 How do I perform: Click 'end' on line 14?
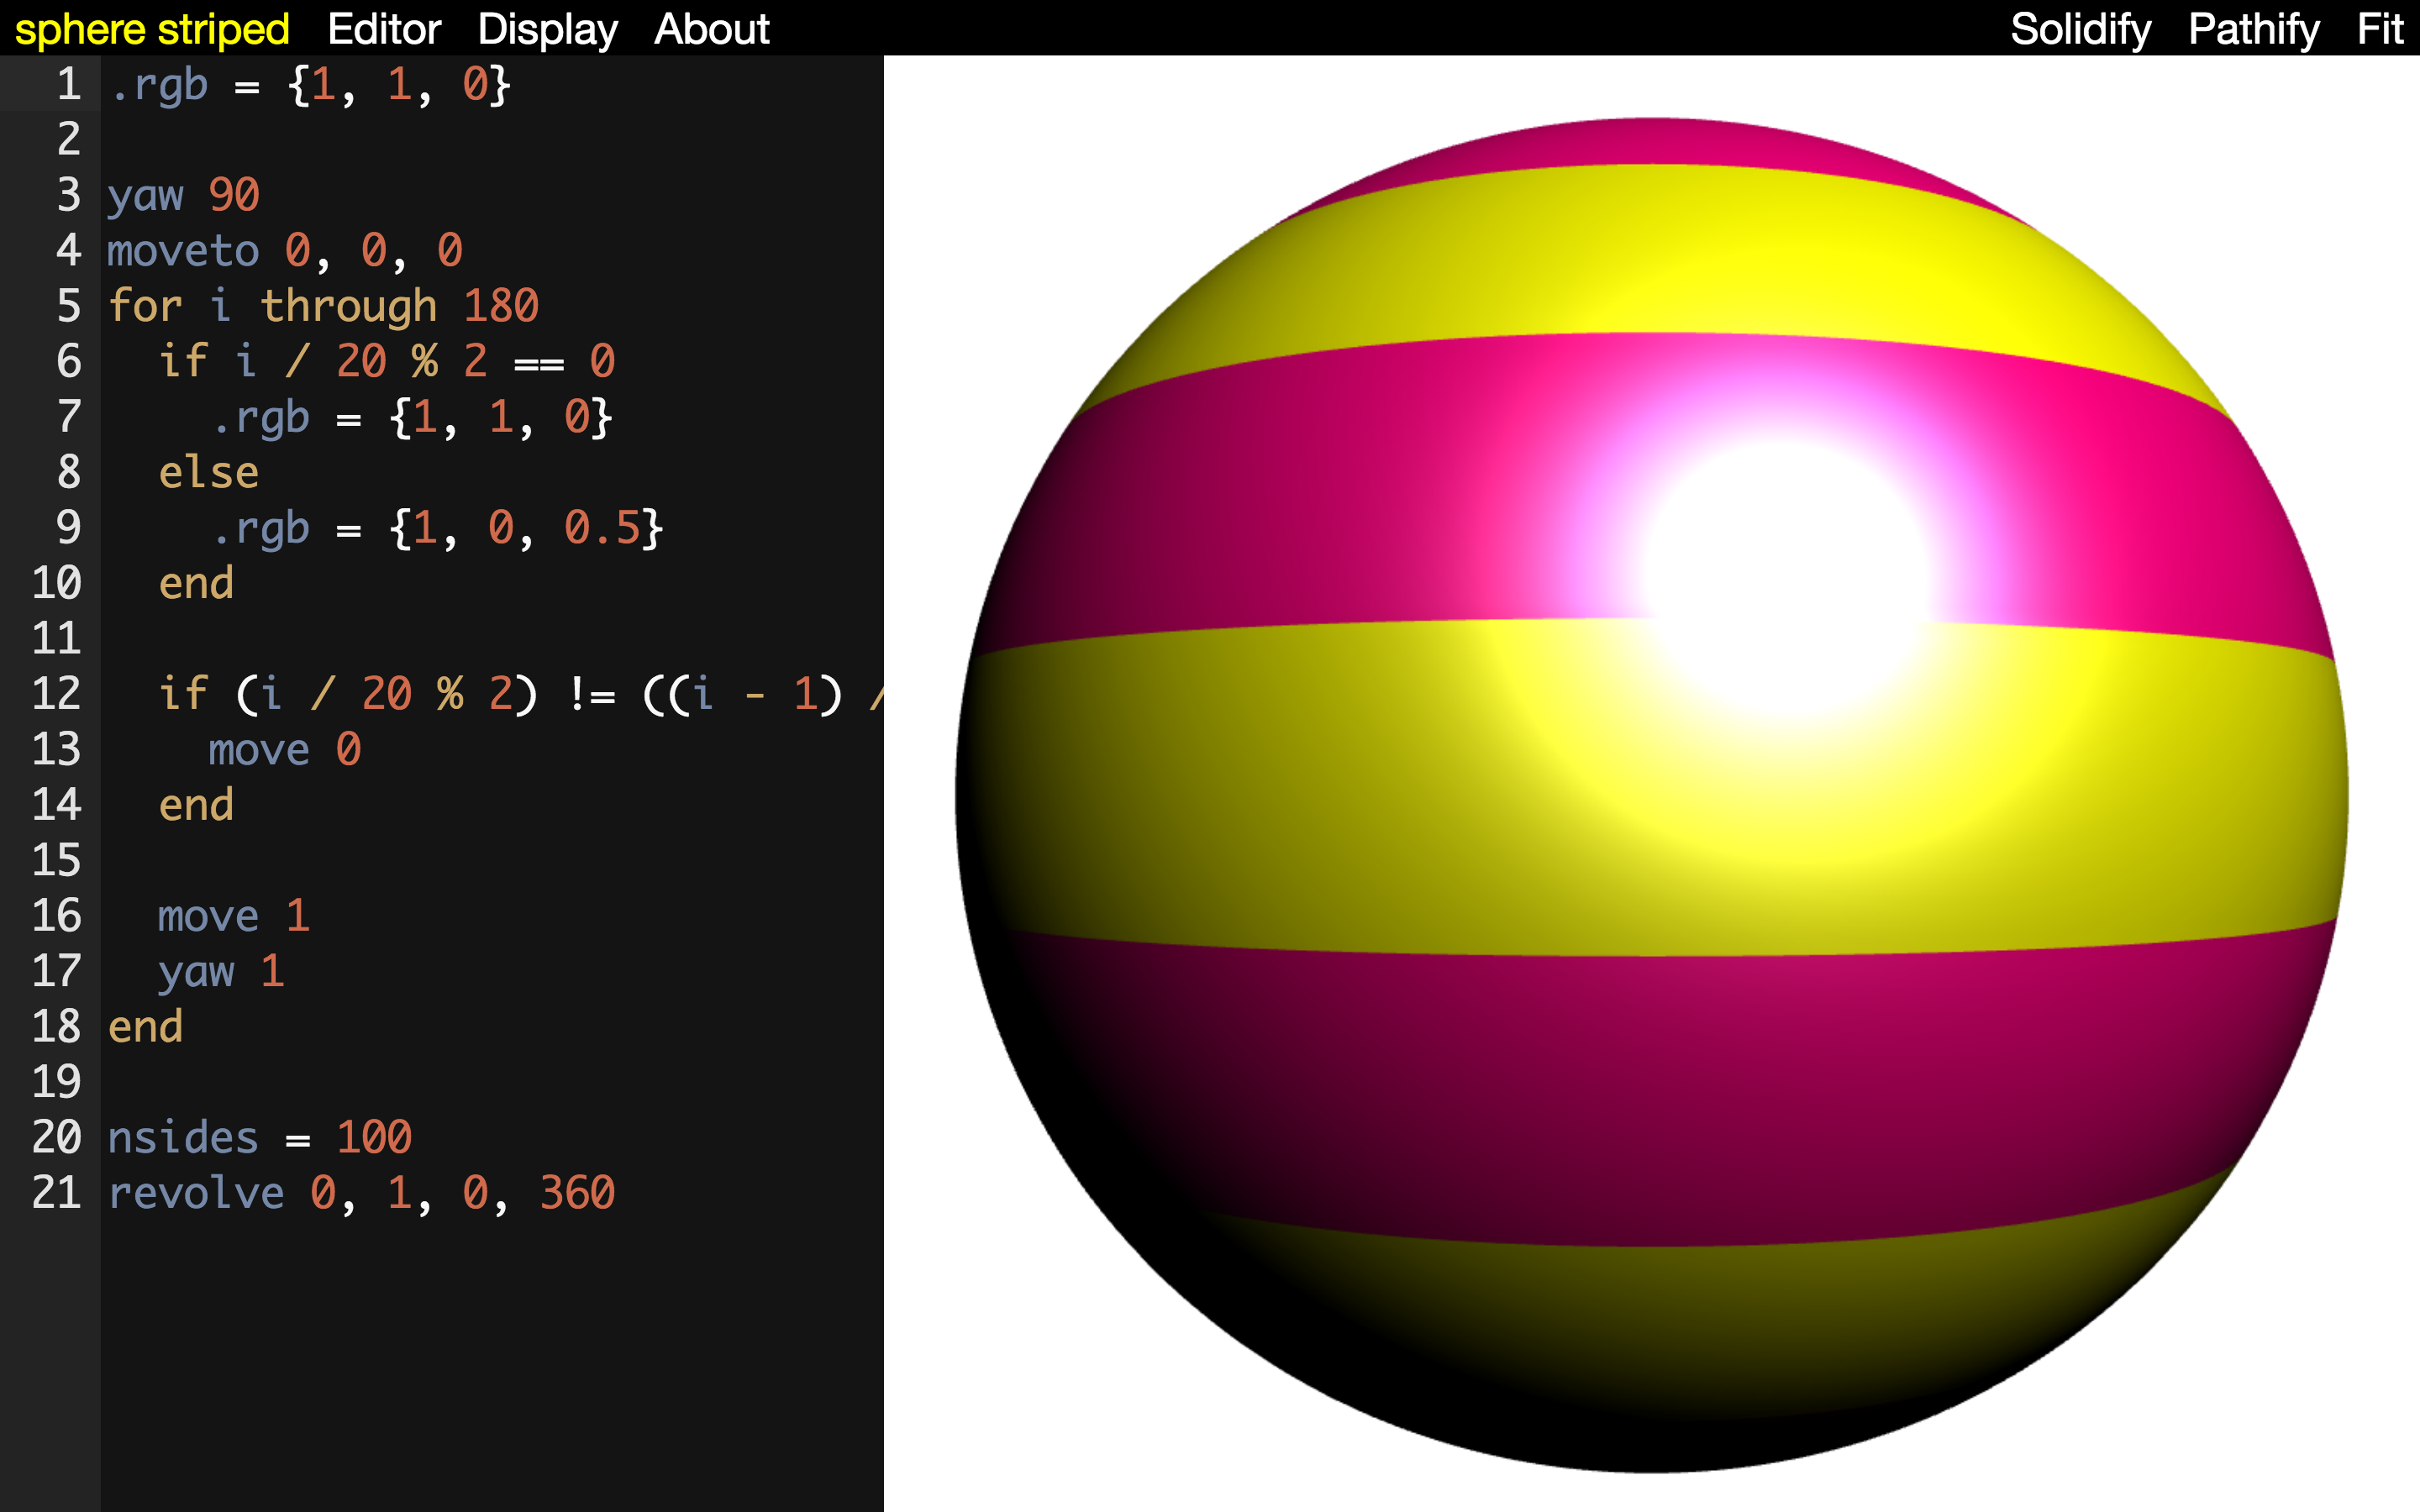196,805
